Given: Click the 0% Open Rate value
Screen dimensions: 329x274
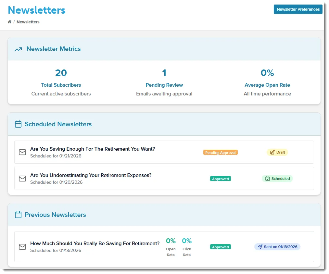Looking at the screenshot, I should coord(171,241).
